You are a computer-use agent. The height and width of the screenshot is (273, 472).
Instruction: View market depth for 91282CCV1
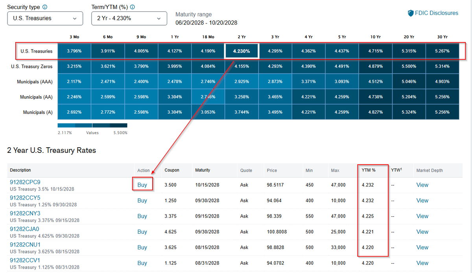click(x=422, y=263)
